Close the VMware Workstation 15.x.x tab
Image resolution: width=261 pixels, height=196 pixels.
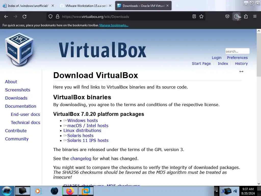pos(110,6)
